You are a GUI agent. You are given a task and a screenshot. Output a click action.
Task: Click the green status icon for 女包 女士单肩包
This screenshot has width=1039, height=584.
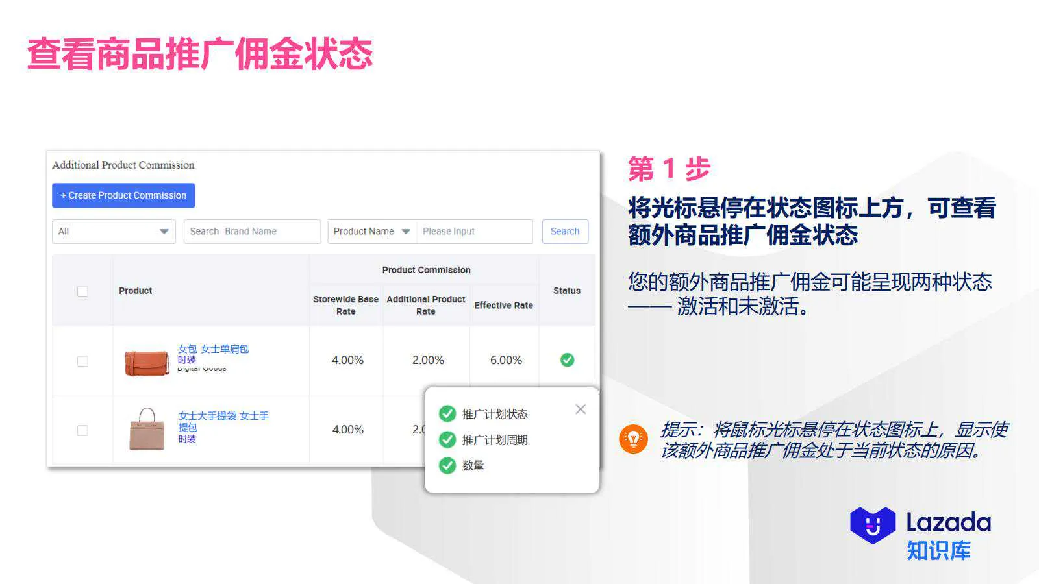coord(567,359)
